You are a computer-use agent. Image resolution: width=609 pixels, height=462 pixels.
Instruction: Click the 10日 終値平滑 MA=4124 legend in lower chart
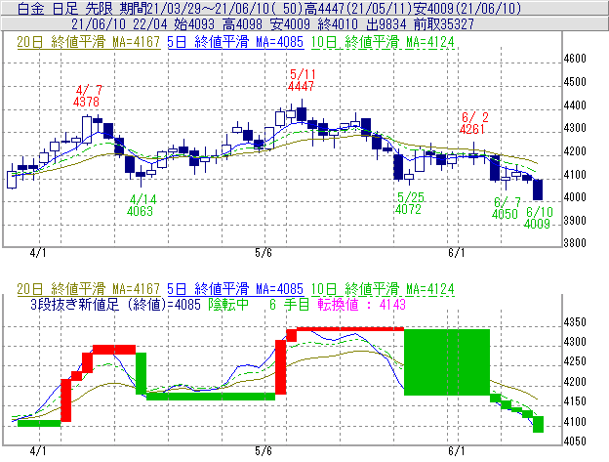coord(383,289)
